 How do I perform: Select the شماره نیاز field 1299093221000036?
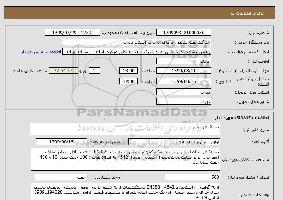(x=183, y=33)
